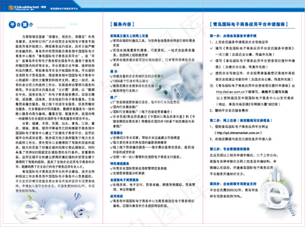Viewport: 305px width, 227px height.
Task: Click the line 2、缴纳平台会员服务费用
Action: click(x=229, y=111)
